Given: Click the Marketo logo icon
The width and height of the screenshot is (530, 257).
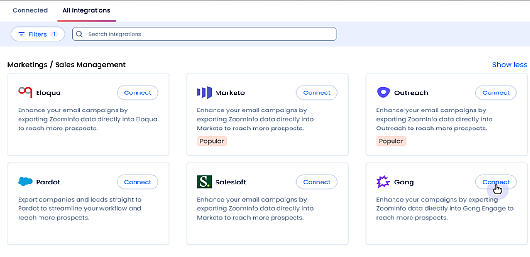Looking at the screenshot, I should coord(204,92).
